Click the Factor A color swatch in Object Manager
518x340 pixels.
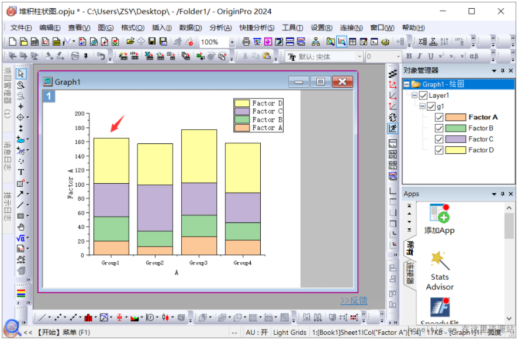455,118
